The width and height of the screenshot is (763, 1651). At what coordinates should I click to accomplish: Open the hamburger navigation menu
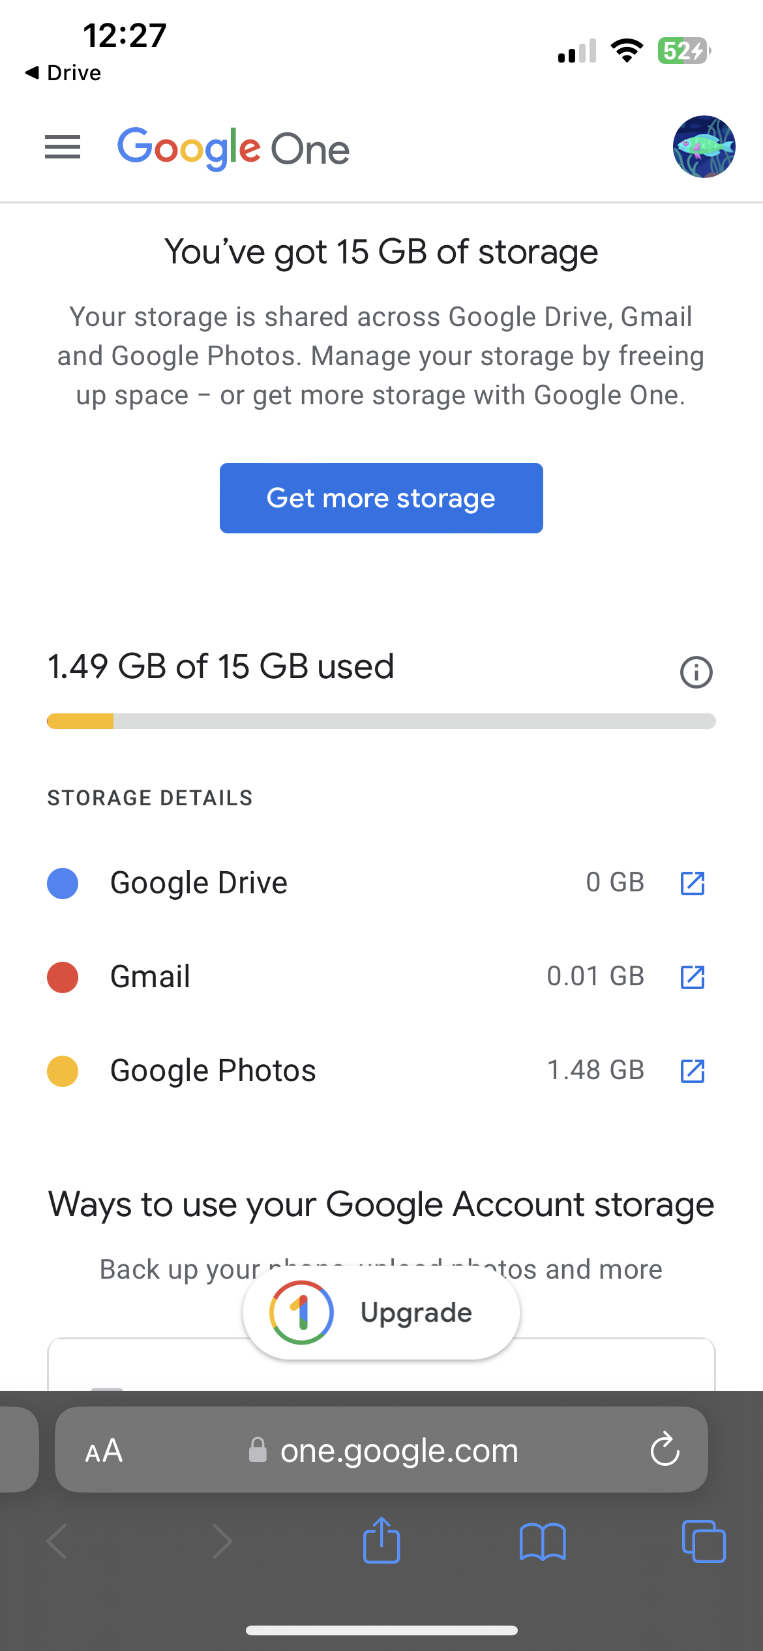[63, 147]
